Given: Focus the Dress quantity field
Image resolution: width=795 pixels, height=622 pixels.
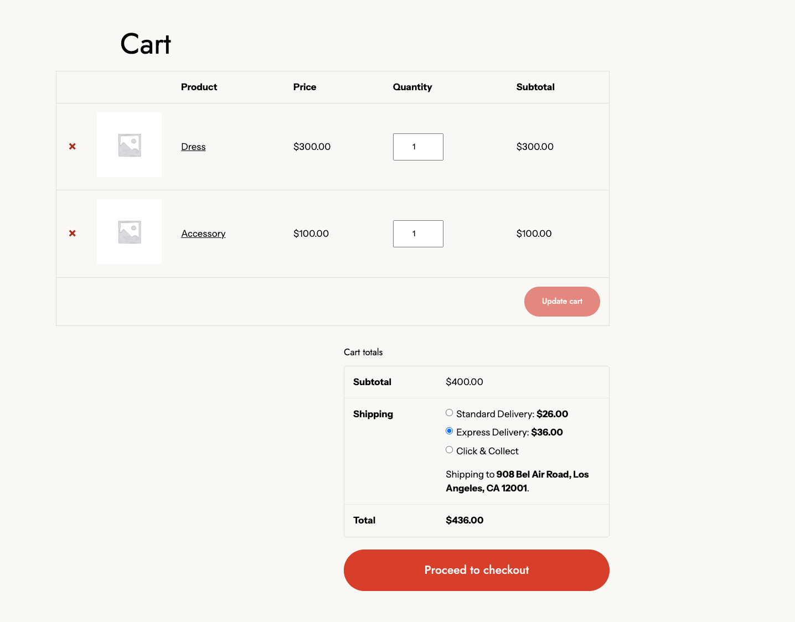Looking at the screenshot, I should pos(418,147).
